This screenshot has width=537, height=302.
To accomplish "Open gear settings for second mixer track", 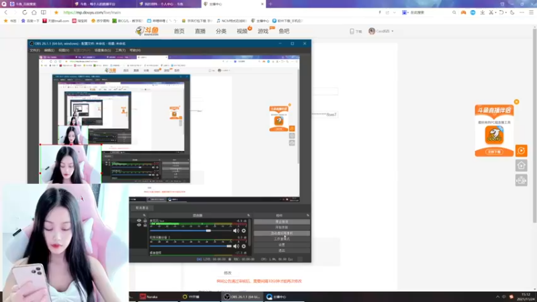I will [x=244, y=246].
